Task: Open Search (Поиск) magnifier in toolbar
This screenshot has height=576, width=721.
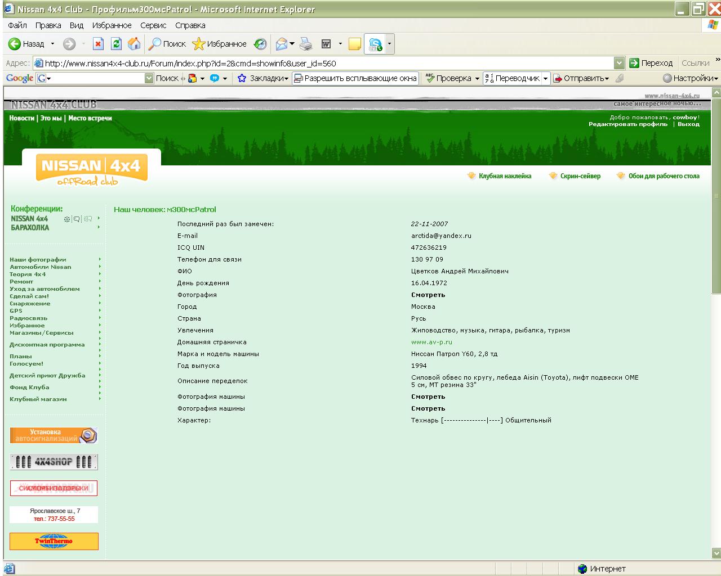Action: pyautogui.click(x=167, y=44)
